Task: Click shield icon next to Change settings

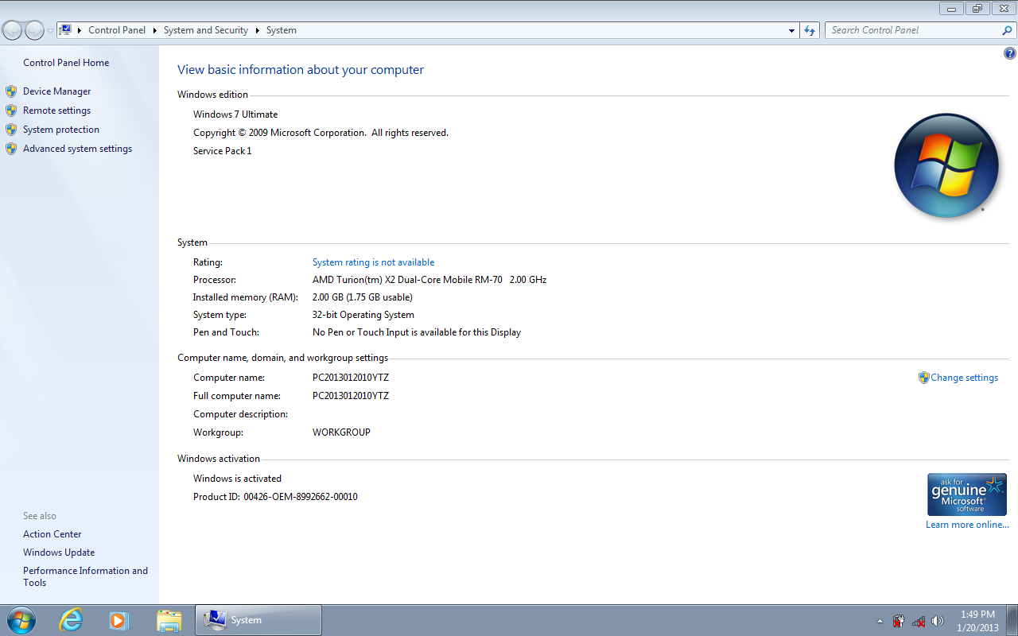Action: [x=923, y=378]
